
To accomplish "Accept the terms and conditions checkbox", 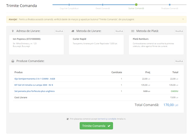I will click(x=68, y=119).
